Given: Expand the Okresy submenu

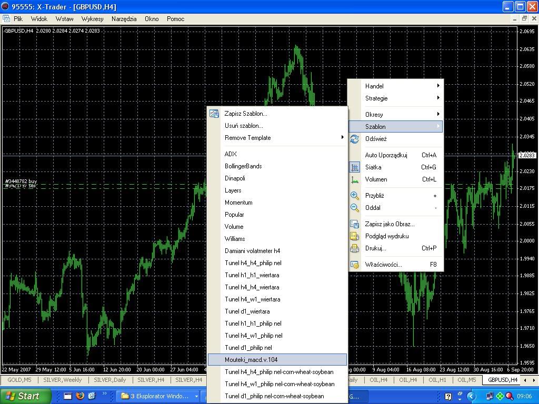Looking at the screenshot, I should (396, 114).
